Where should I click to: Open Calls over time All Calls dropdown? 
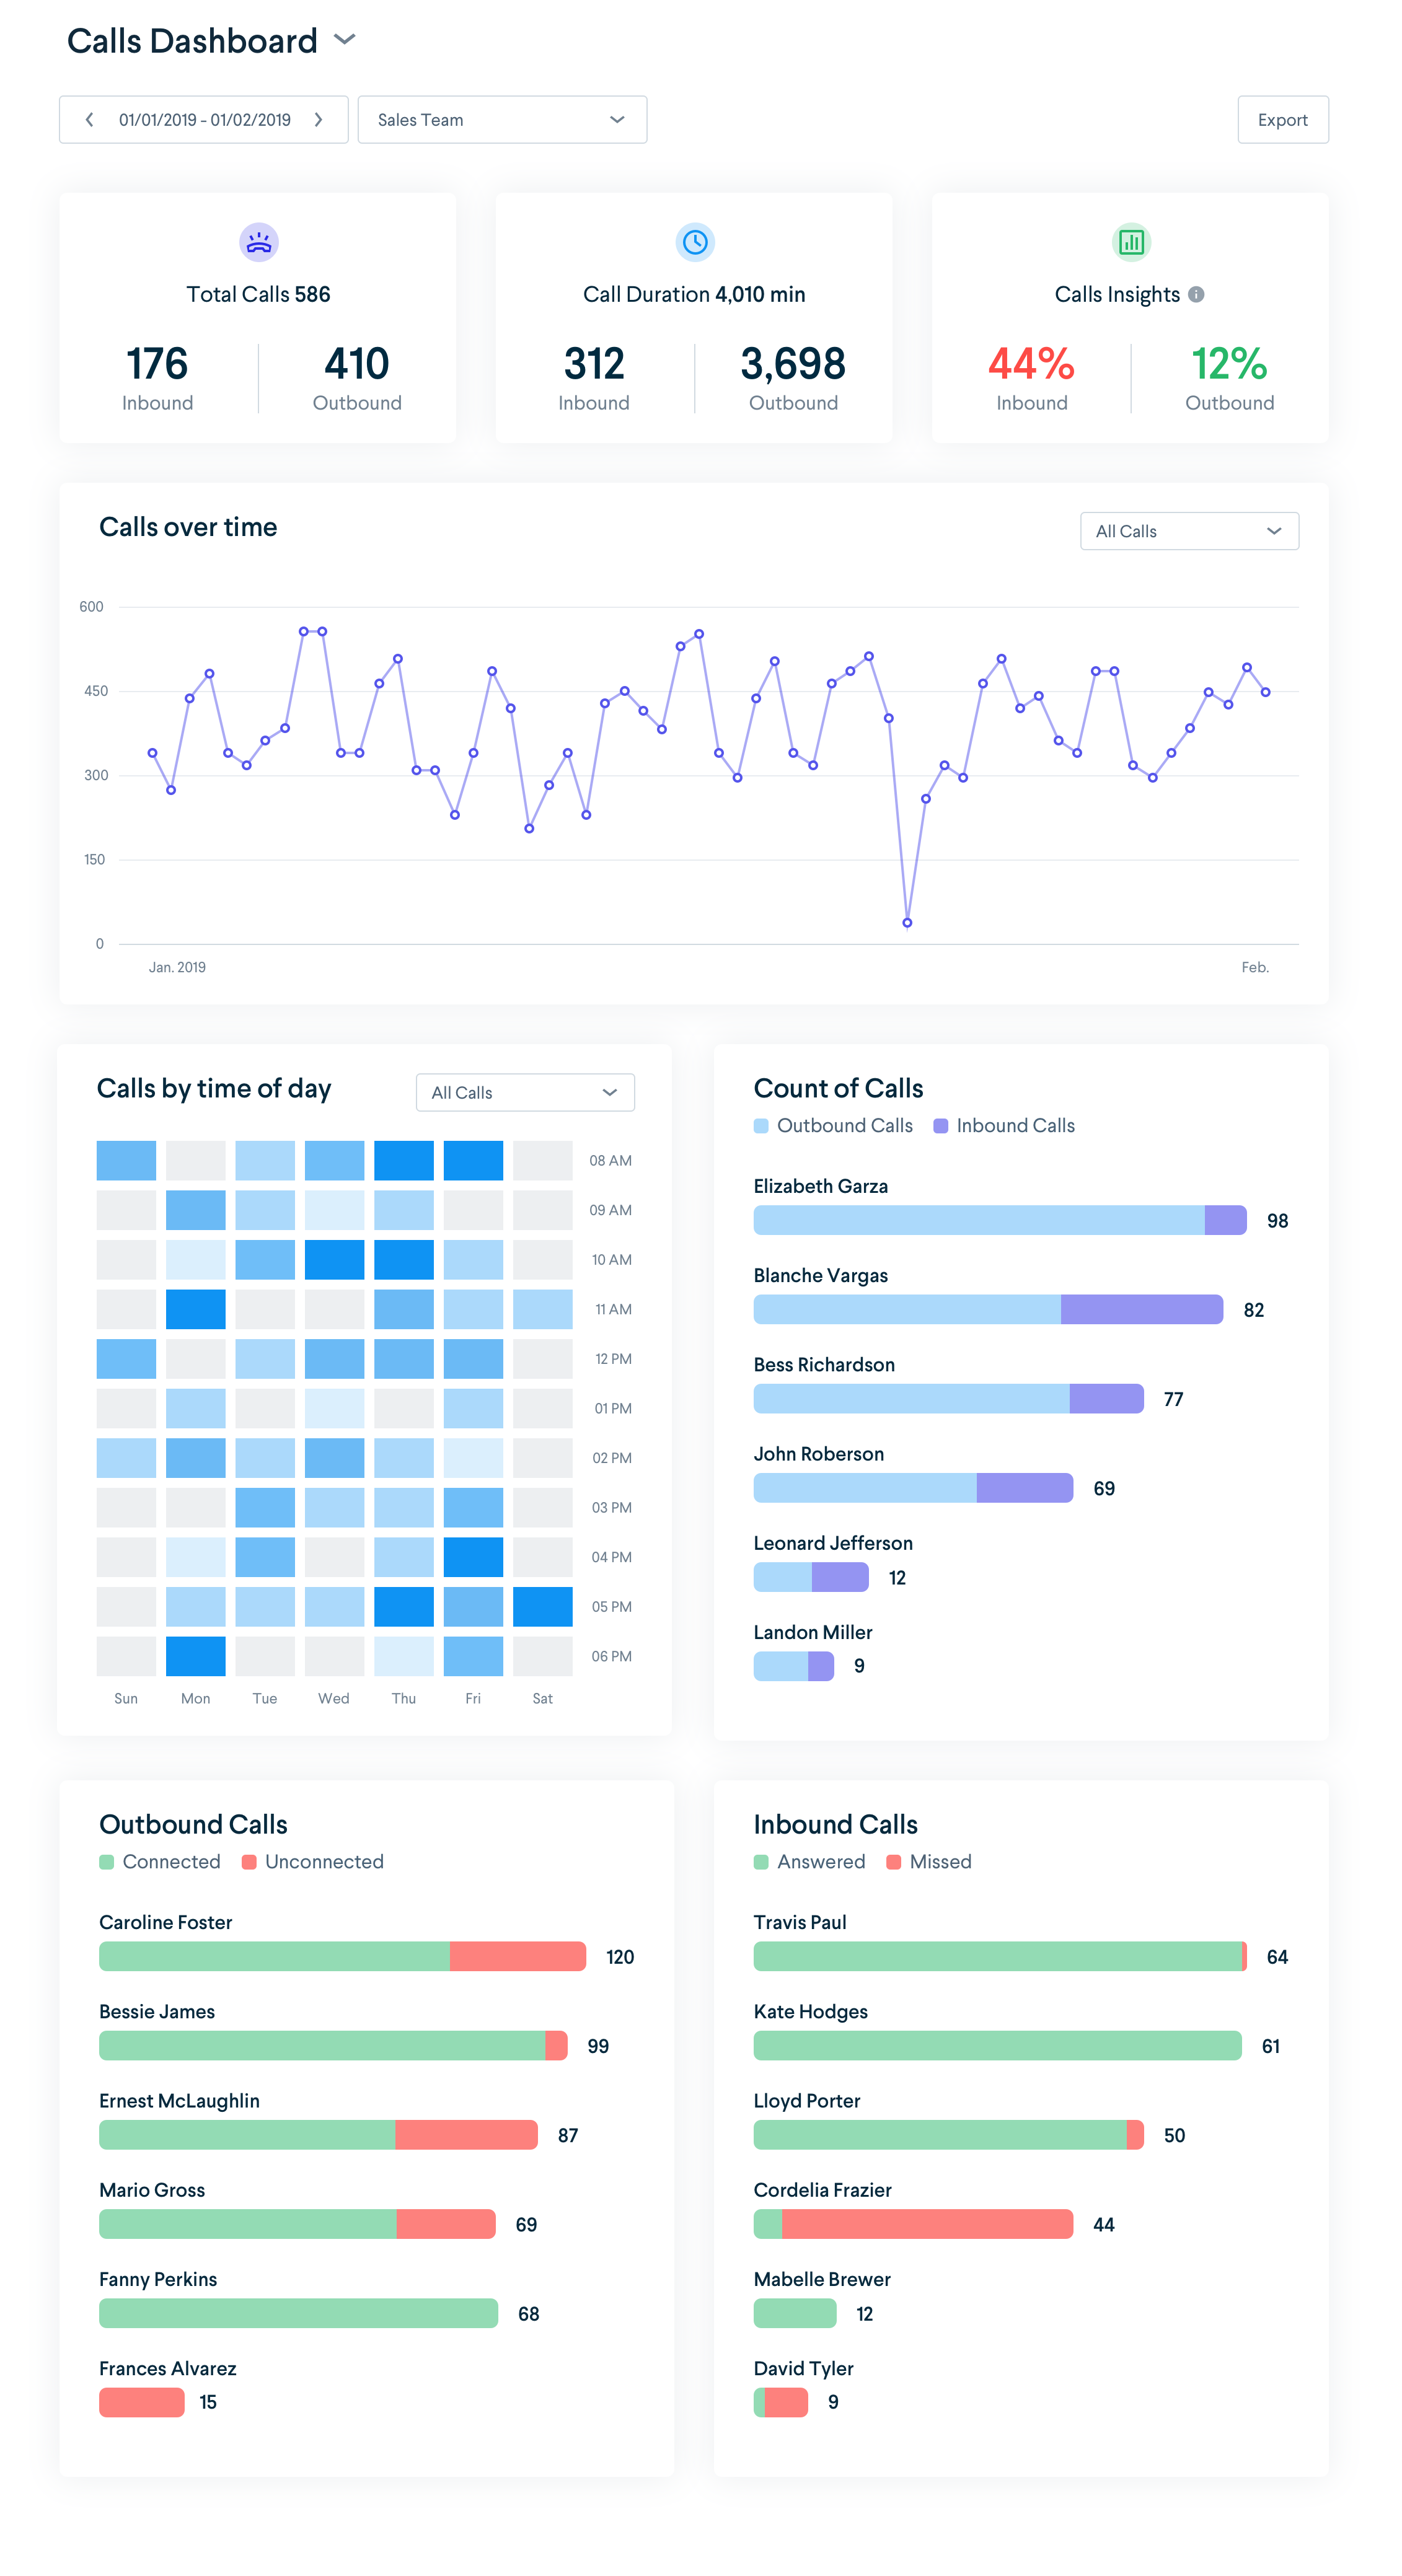(1188, 531)
